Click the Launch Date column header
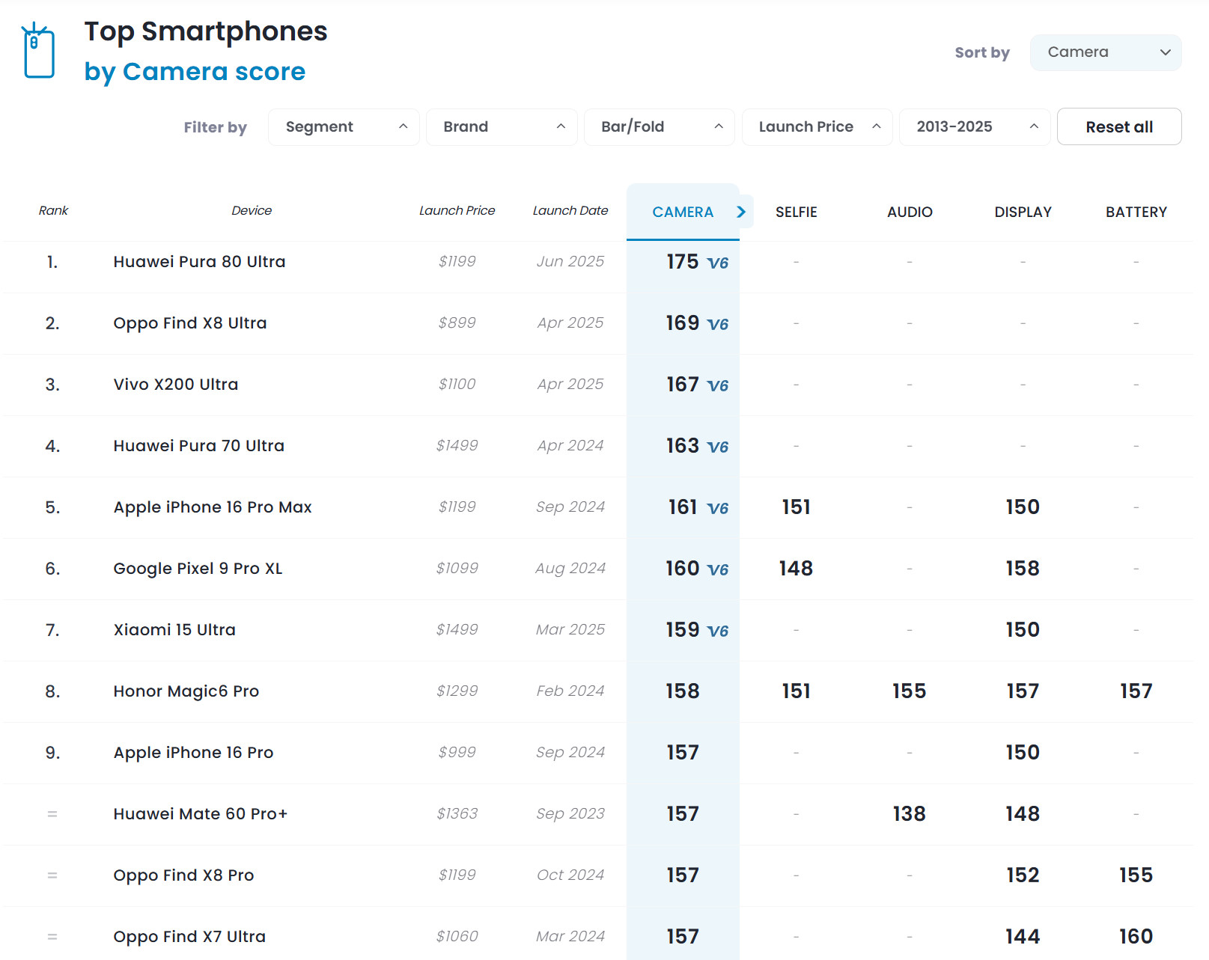Screen dimensions: 1209x960 click(570, 211)
